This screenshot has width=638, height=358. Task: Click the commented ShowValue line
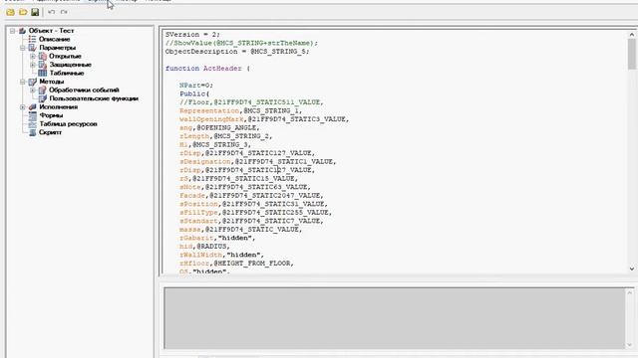[x=241, y=43]
